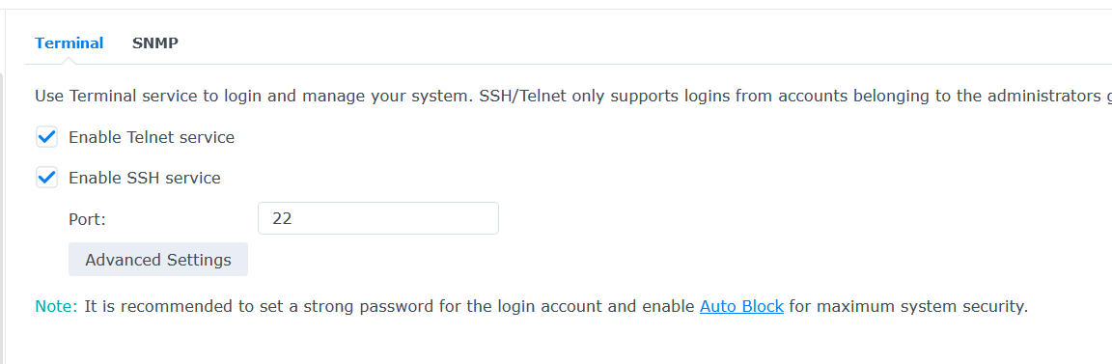Click the blue checkmark beside Telnet
1112x364 pixels.
coord(46,138)
